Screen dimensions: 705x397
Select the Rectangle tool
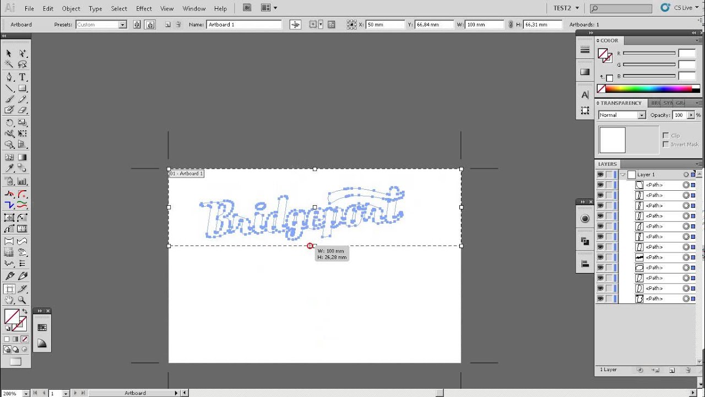coord(22,88)
